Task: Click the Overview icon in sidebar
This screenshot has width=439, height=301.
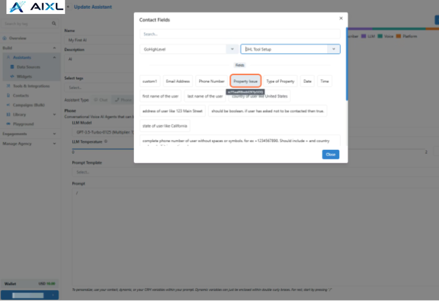Action: click(4, 39)
